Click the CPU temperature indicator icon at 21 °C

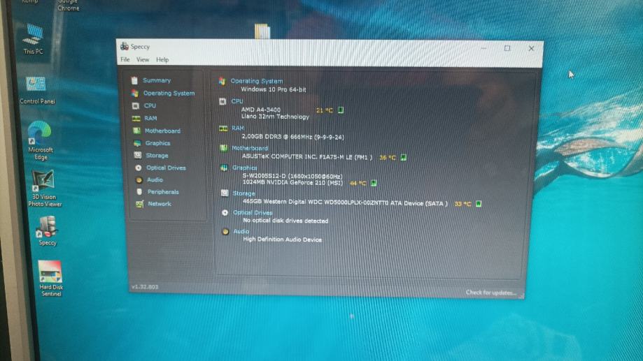[x=340, y=110]
